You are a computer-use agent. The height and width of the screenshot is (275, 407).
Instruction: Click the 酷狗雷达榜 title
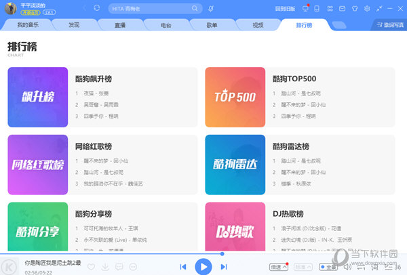(x=291, y=146)
